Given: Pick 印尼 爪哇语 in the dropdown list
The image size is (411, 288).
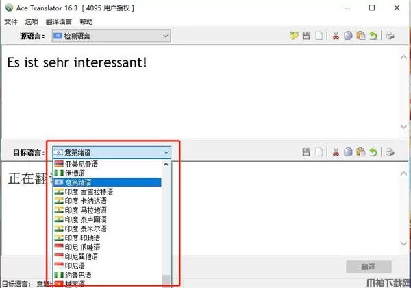Looking at the screenshot, I should click(108, 247).
